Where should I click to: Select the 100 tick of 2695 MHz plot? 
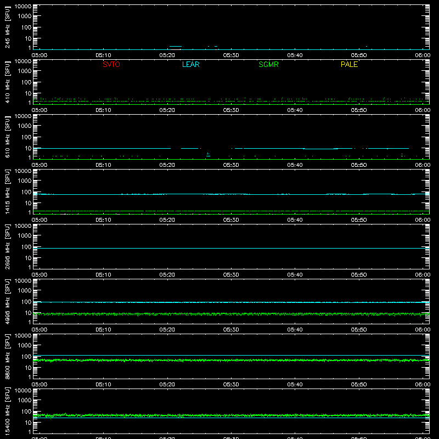point(26,247)
